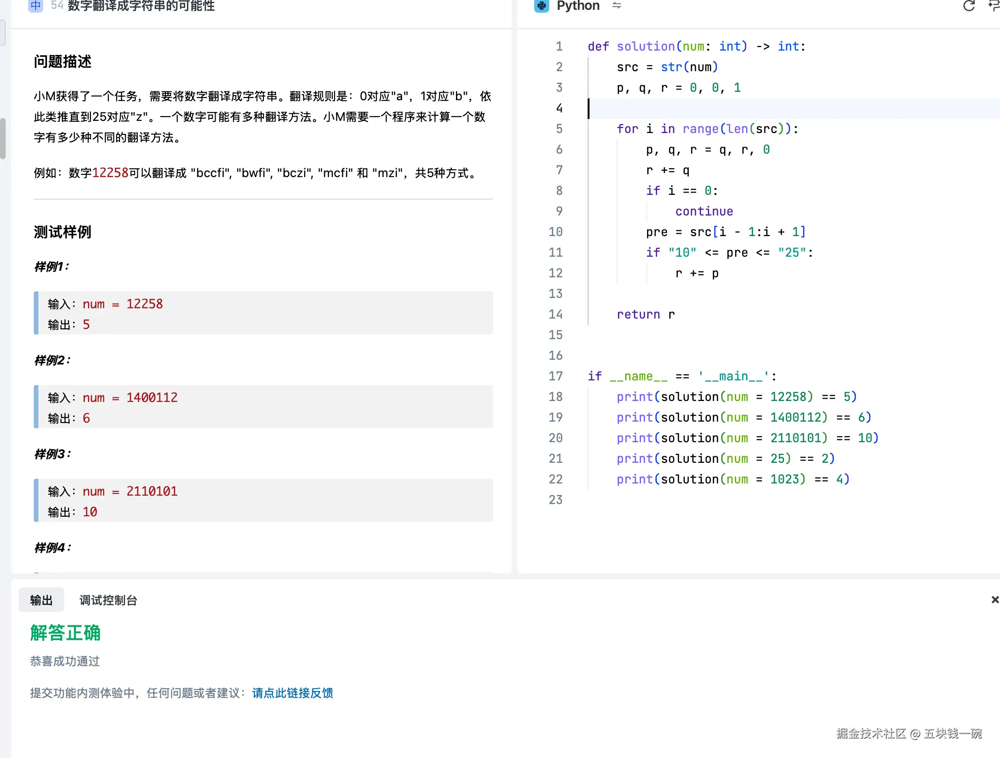Click the refresh code icon top right
Viewport: 1000px width, 758px height.
969,7
